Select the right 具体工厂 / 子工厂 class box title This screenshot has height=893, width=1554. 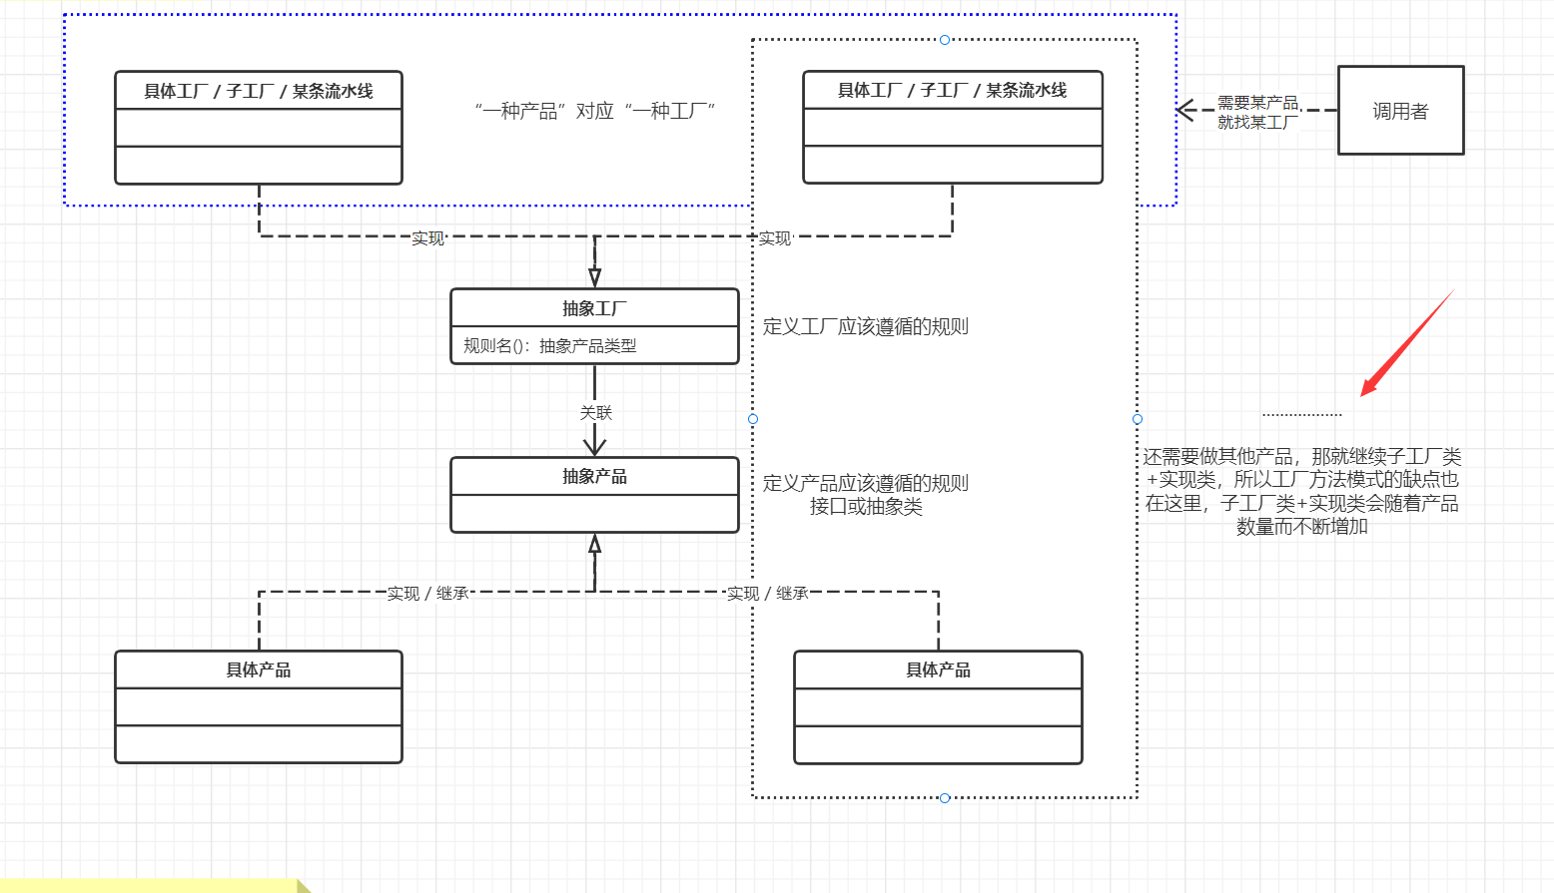coord(953,90)
